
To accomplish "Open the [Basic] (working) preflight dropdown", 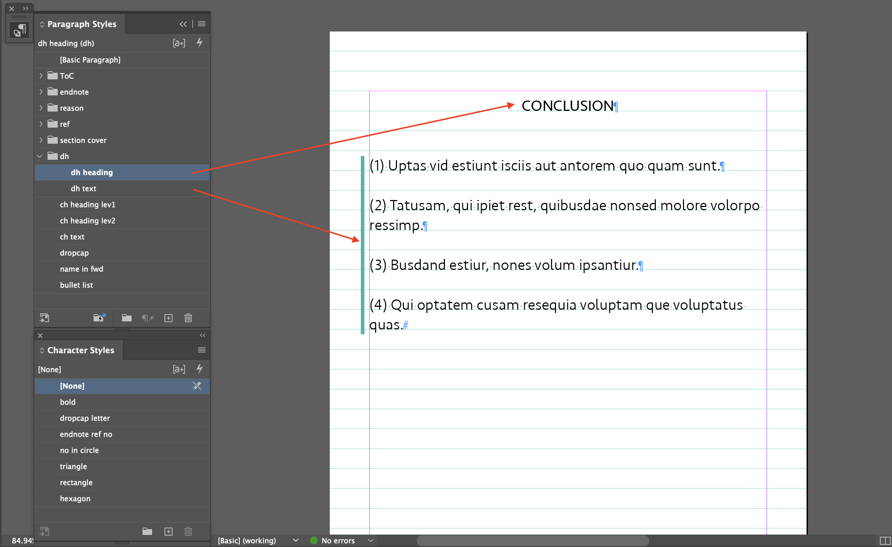I will pos(295,540).
